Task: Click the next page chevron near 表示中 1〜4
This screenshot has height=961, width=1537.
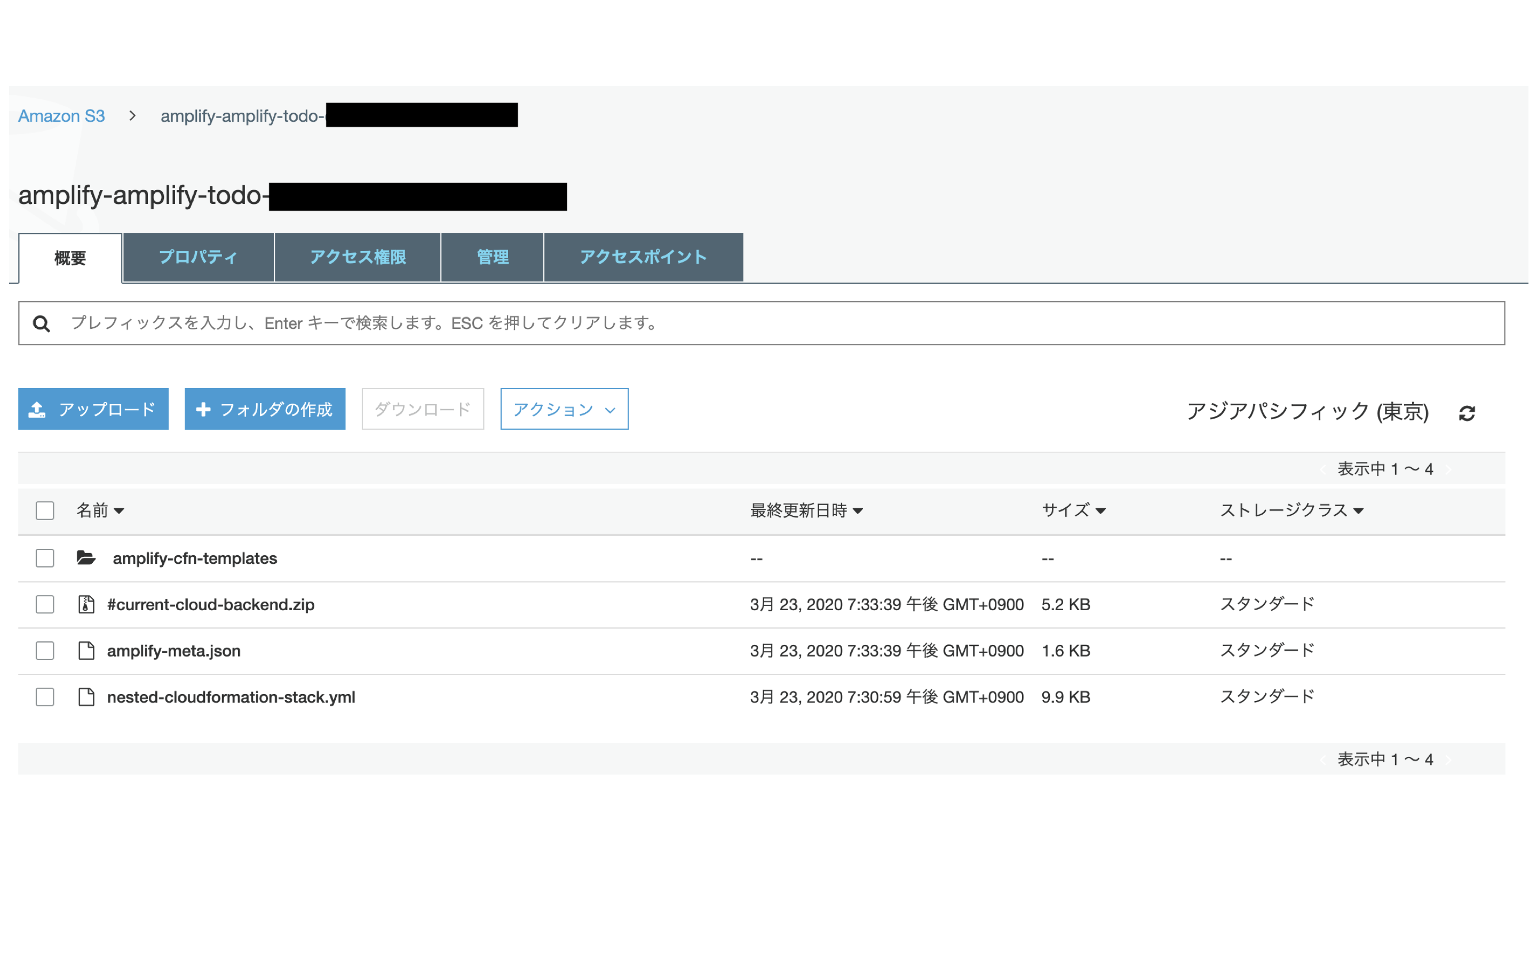Action: 1449,469
